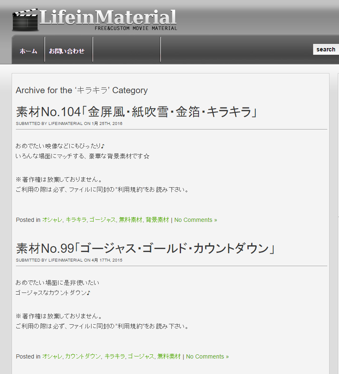Open カウントダウン category link
Viewport: 339px width, 374px height.
coord(83,356)
